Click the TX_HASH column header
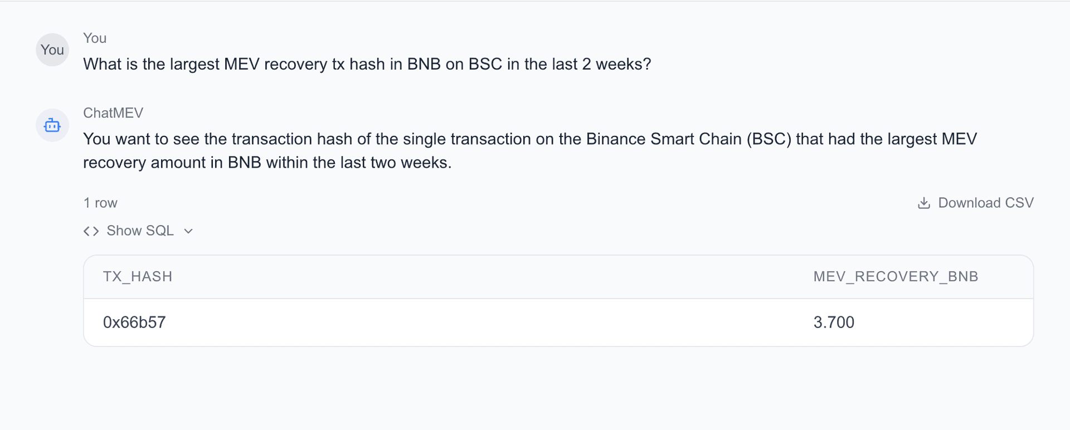Screen dimensions: 1070x430 click(x=138, y=277)
